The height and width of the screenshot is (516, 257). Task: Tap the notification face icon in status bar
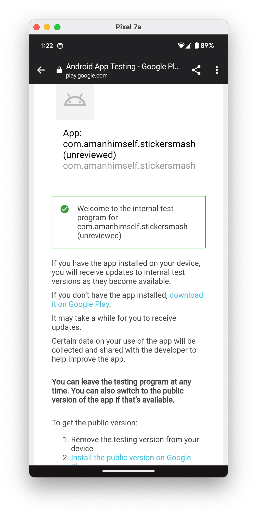click(x=60, y=46)
